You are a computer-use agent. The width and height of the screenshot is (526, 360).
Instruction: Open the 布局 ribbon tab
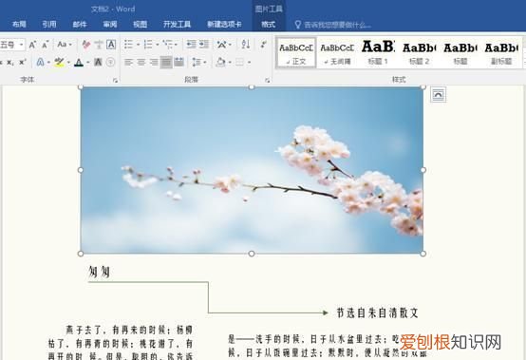pos(19,24)
